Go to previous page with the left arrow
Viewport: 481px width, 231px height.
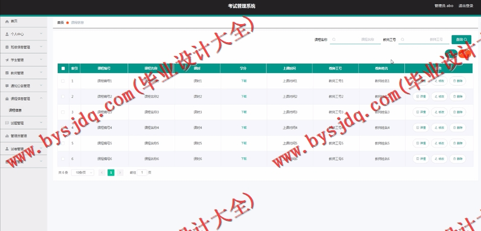[x=102, y=172]
